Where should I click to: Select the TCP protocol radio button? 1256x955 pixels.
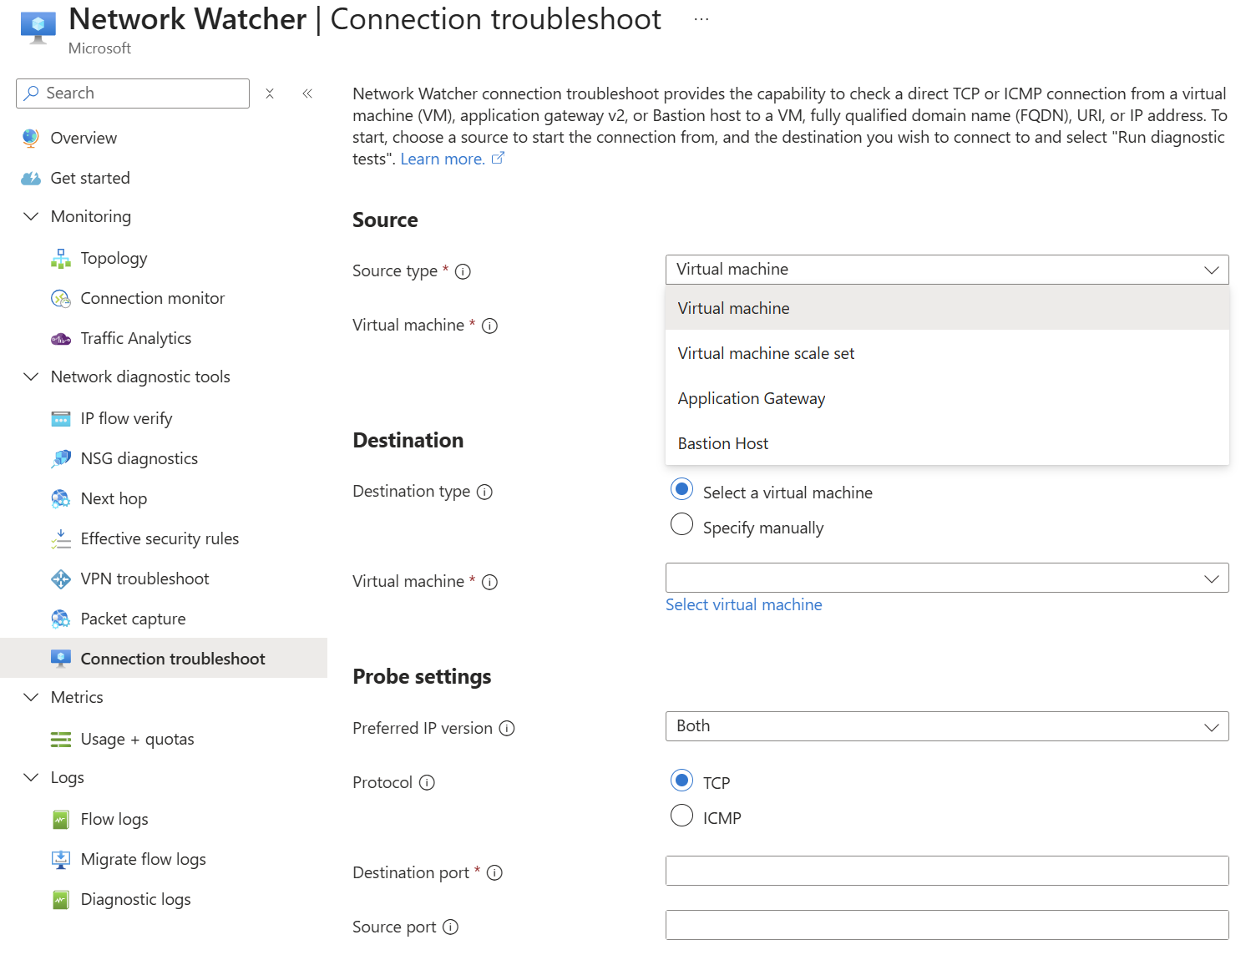[x=681, y=780]
